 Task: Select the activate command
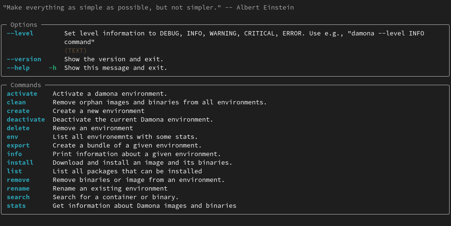click(x=22, y=94)
